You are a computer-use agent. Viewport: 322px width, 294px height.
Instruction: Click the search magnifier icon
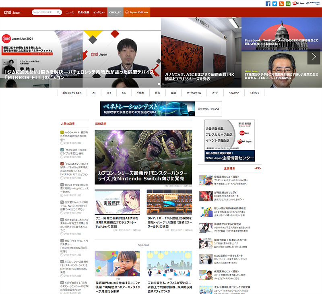pos(59,12)
